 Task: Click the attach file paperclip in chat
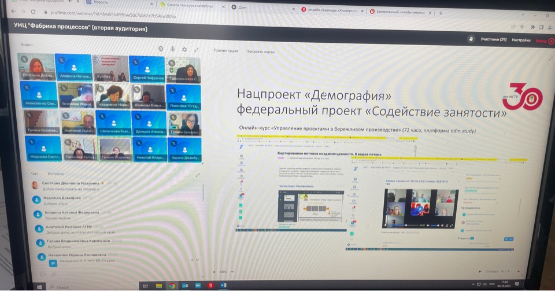tap(54, 274)
